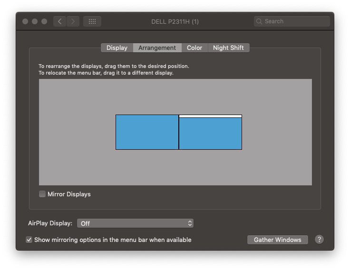
Task: Close the DELL P2311H preferences window
Action: click(25, 21)
